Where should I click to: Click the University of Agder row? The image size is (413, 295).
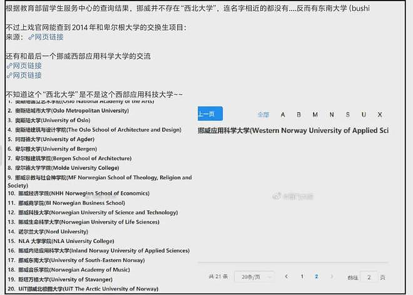51,139
